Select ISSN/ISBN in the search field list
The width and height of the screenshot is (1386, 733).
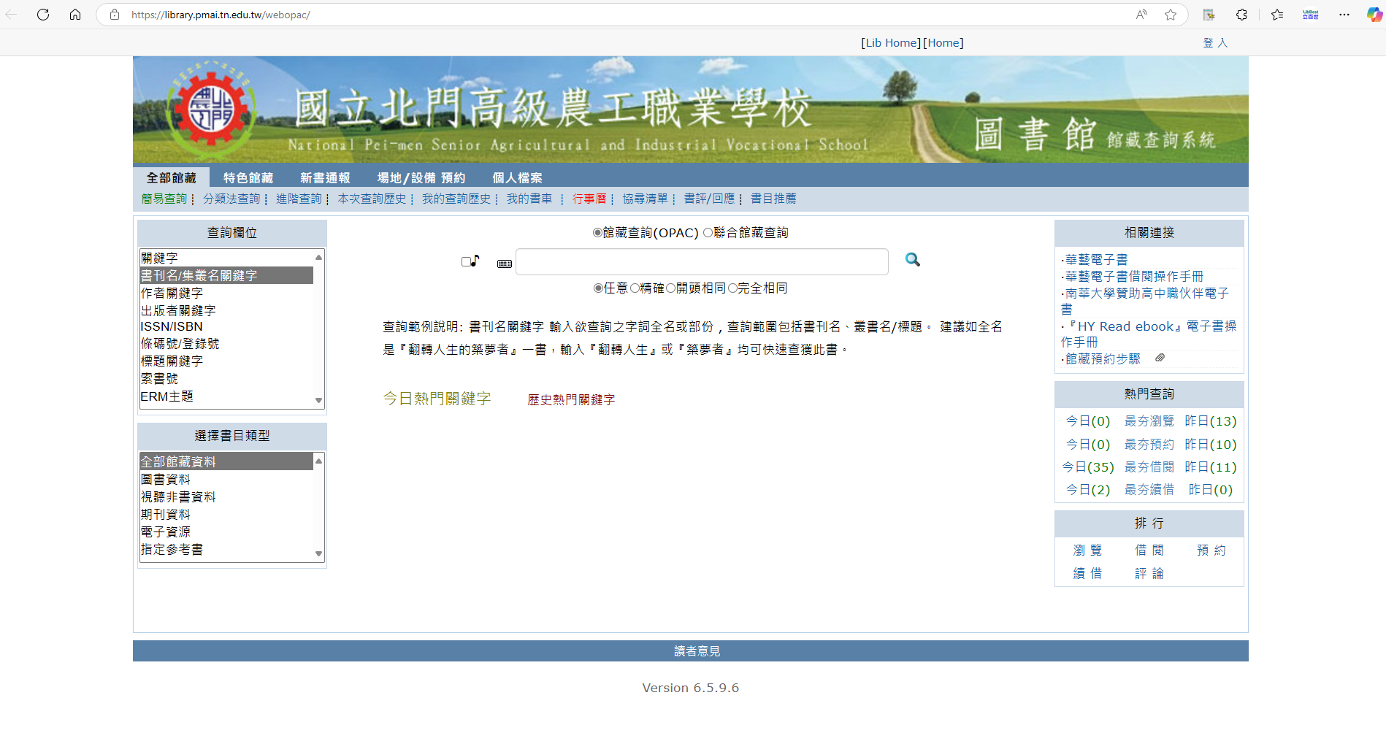pyautogui.click(x=171, y=326)
